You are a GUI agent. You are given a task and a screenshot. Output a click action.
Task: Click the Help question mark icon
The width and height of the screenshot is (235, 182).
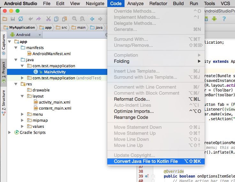[x=224, y=19]
